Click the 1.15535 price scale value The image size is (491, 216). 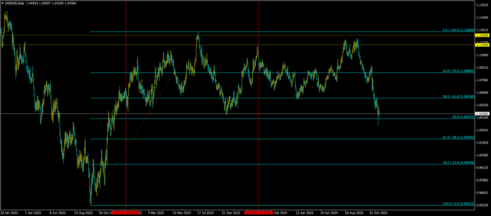point(482,5)
